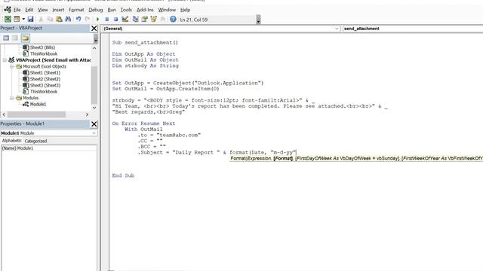
Task: Open the Edit menu
Action: tap(29, 10)
